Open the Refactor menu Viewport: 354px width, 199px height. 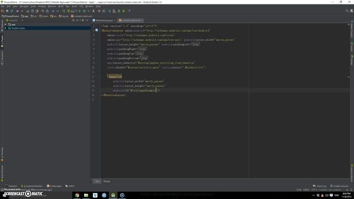pos(51,6)
